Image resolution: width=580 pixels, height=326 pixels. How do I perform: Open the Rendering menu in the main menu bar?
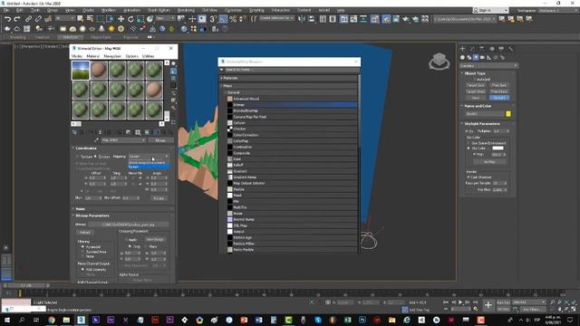click(186, 10)
